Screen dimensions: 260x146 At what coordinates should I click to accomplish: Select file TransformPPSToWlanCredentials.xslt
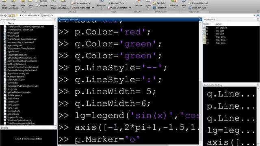[x=26, y=26]
